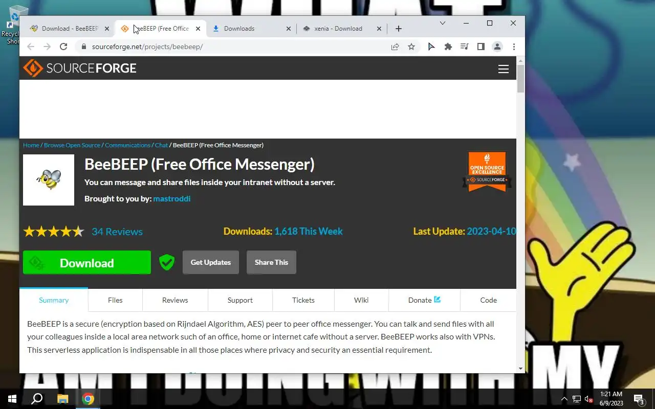Open the Files project tab

tap(115, 300)
